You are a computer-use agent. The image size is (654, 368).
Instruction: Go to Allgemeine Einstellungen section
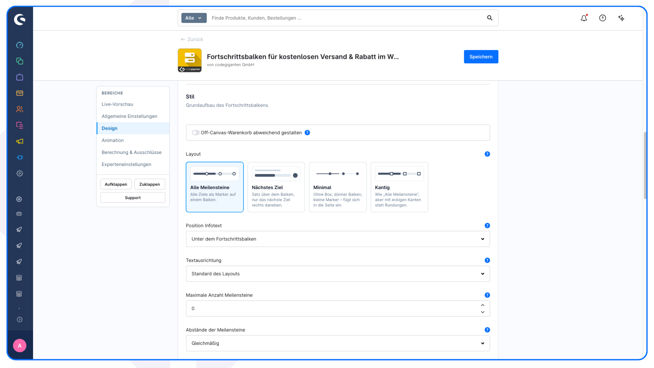129,116
